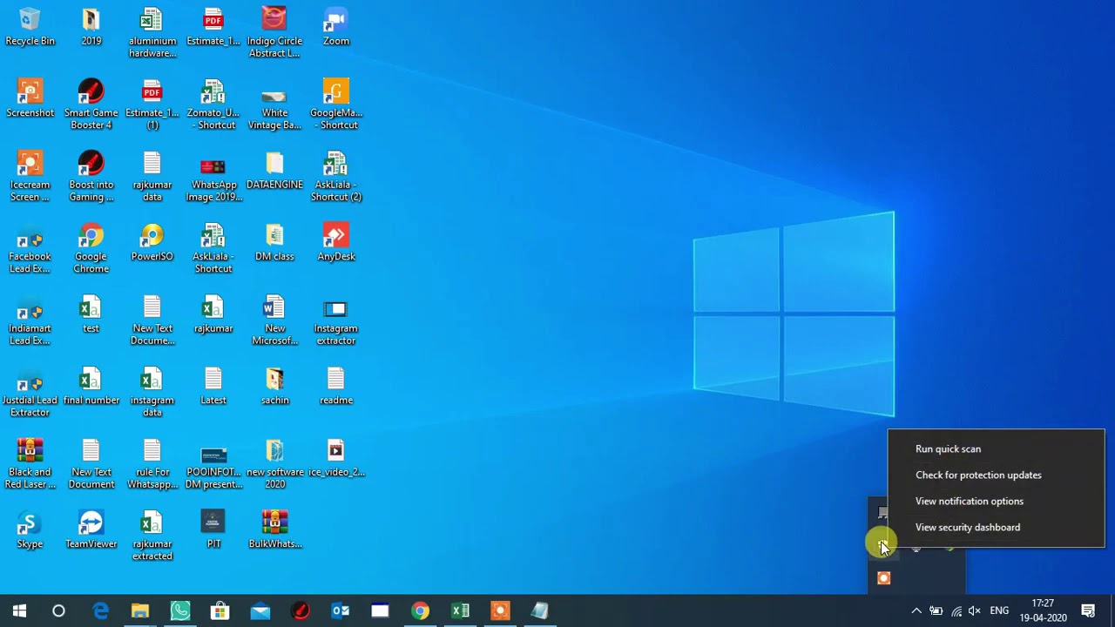Select ice_video_2... video file icon
The image size is (1115, 627).
coord(336,458)
